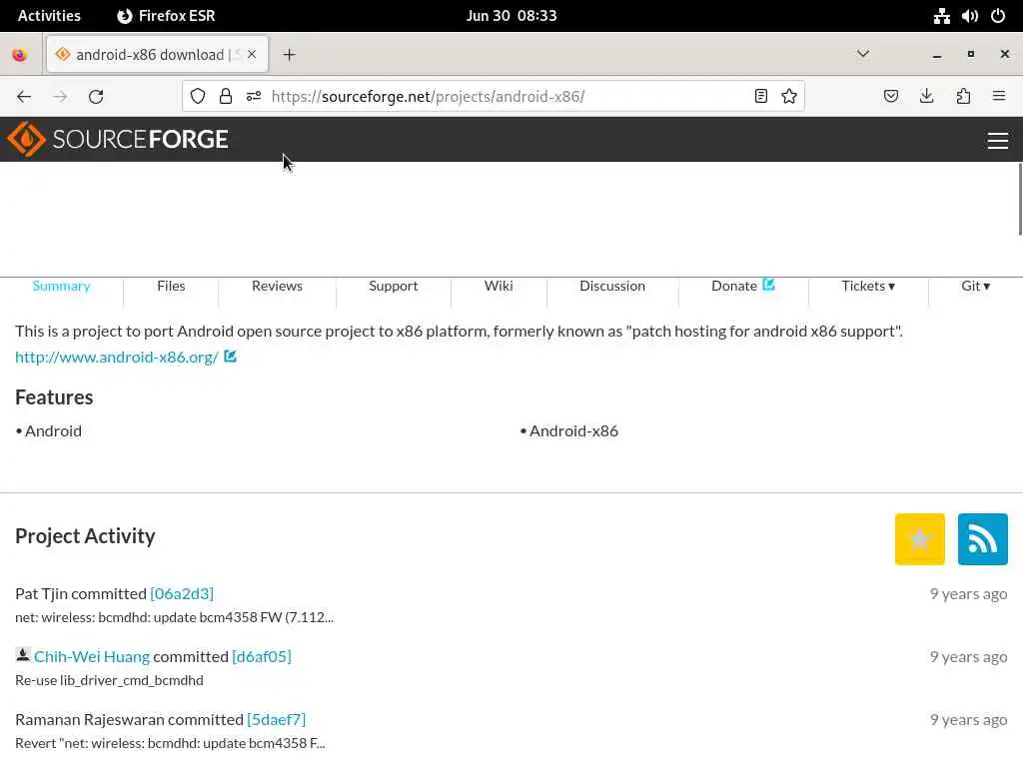Click the Project Activity heading
1023x767 pixels.
pos(85,536)
